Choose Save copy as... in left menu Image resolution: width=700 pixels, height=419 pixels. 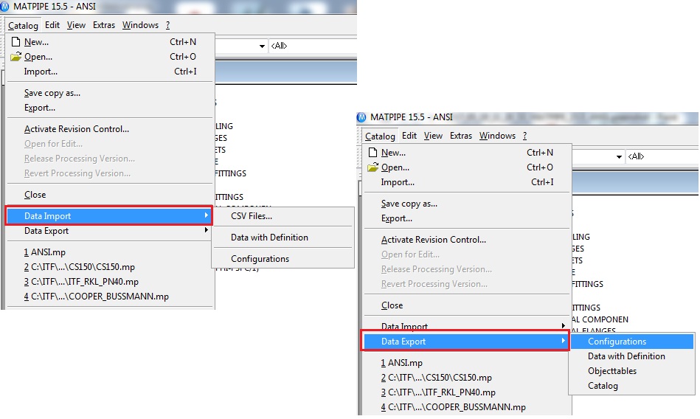(x=110, y=93)
